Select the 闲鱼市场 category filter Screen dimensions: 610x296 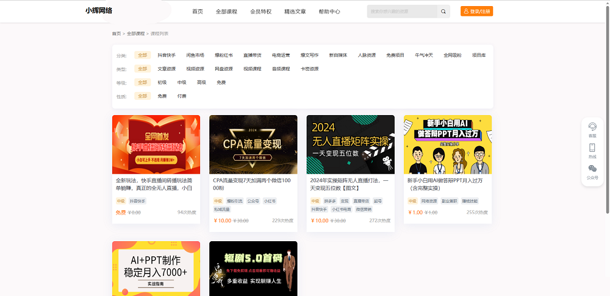point(195,55)
